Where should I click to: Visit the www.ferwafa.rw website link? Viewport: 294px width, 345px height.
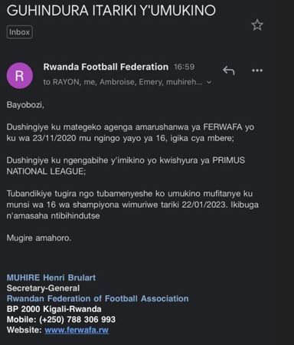pyautogui.click(x=77, y=330)
